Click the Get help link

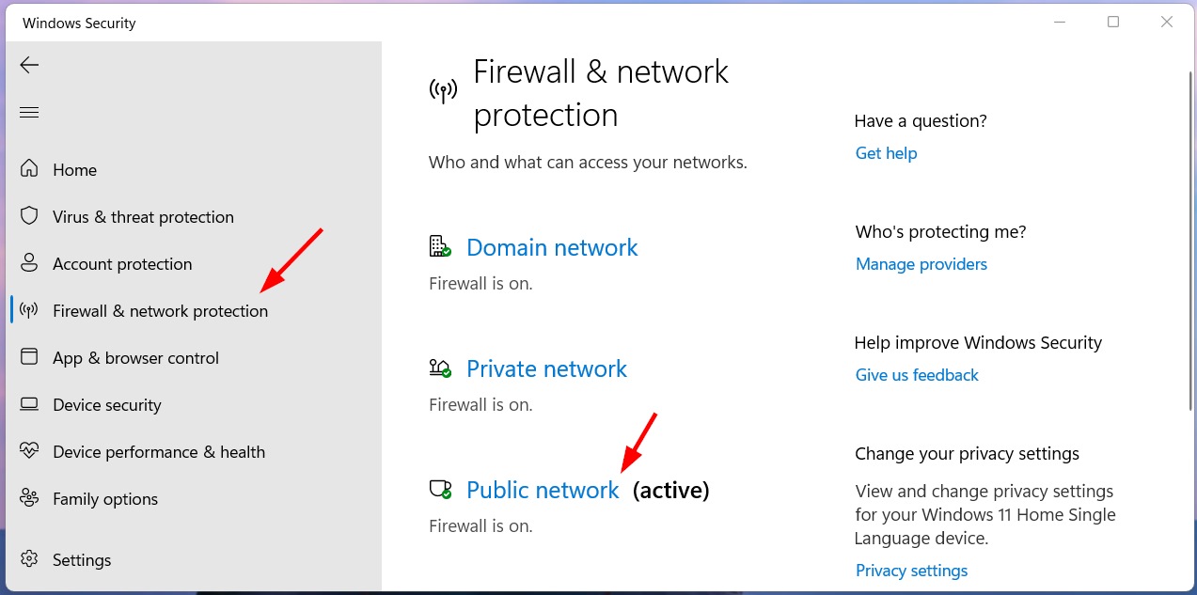pyautogui.click(x=886, y=153)
